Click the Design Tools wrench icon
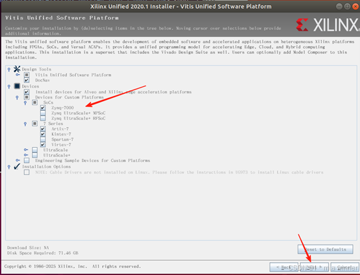360x275 pixels. [17, 69]
